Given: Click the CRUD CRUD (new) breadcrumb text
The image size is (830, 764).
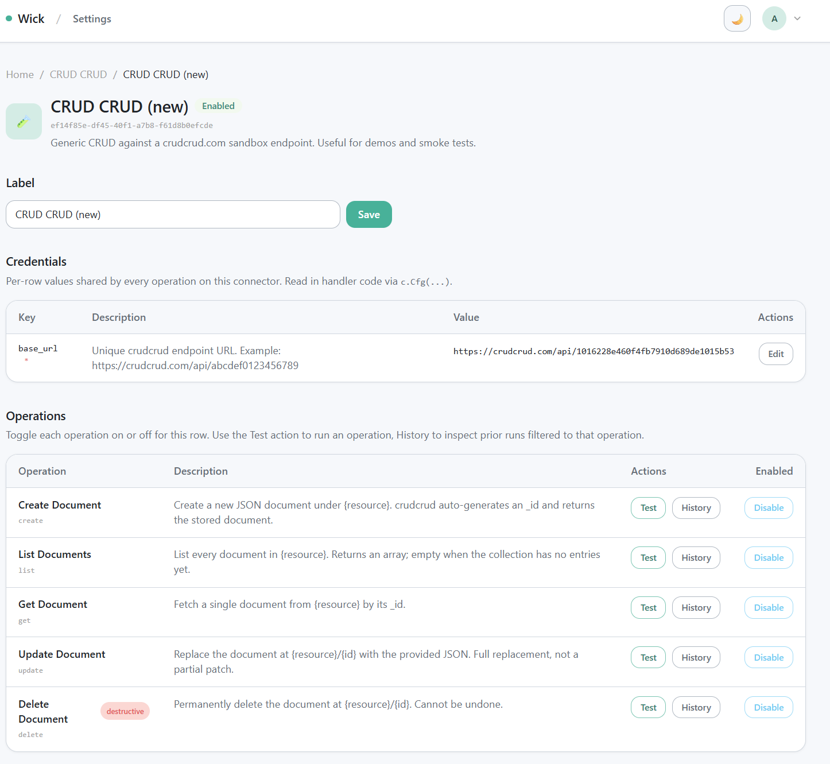Looking at the screenshot, I should [166, 75].
